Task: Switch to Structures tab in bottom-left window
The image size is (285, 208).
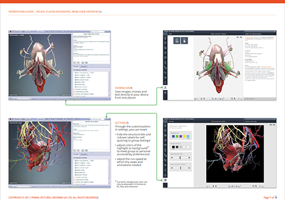Action: [x=84, y=154]
